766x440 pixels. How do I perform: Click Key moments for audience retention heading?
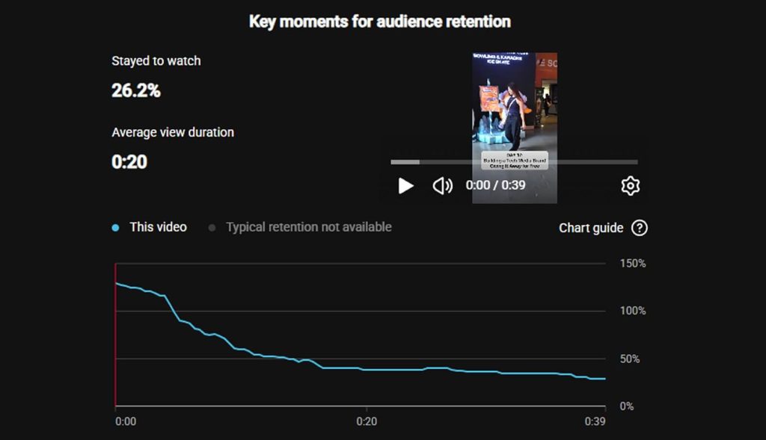380,22
